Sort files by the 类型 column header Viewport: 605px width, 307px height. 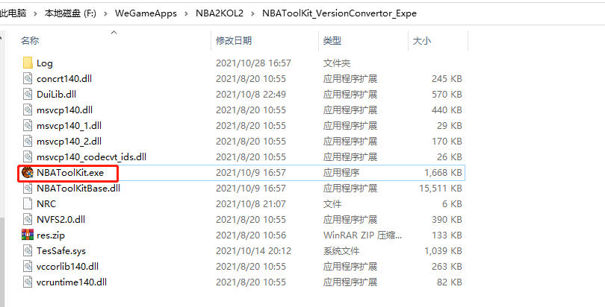click(x=332, y=41)
